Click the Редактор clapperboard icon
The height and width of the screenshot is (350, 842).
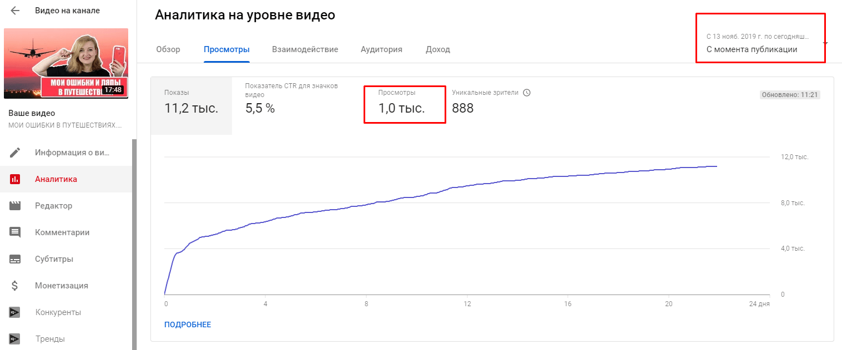pos(15,206)
